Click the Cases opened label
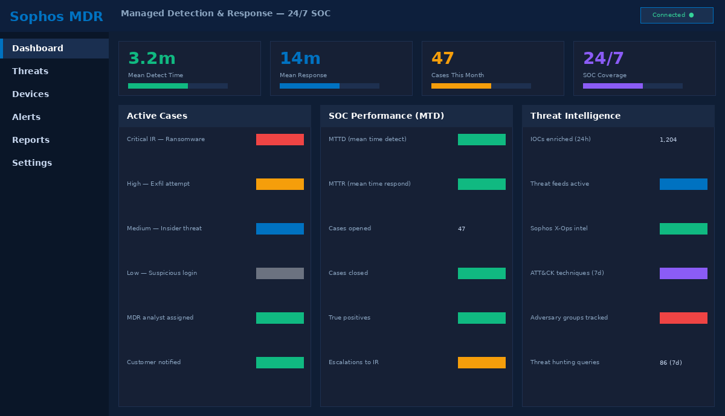The width and height of the screenshot is (725, 416). [350, 228]
